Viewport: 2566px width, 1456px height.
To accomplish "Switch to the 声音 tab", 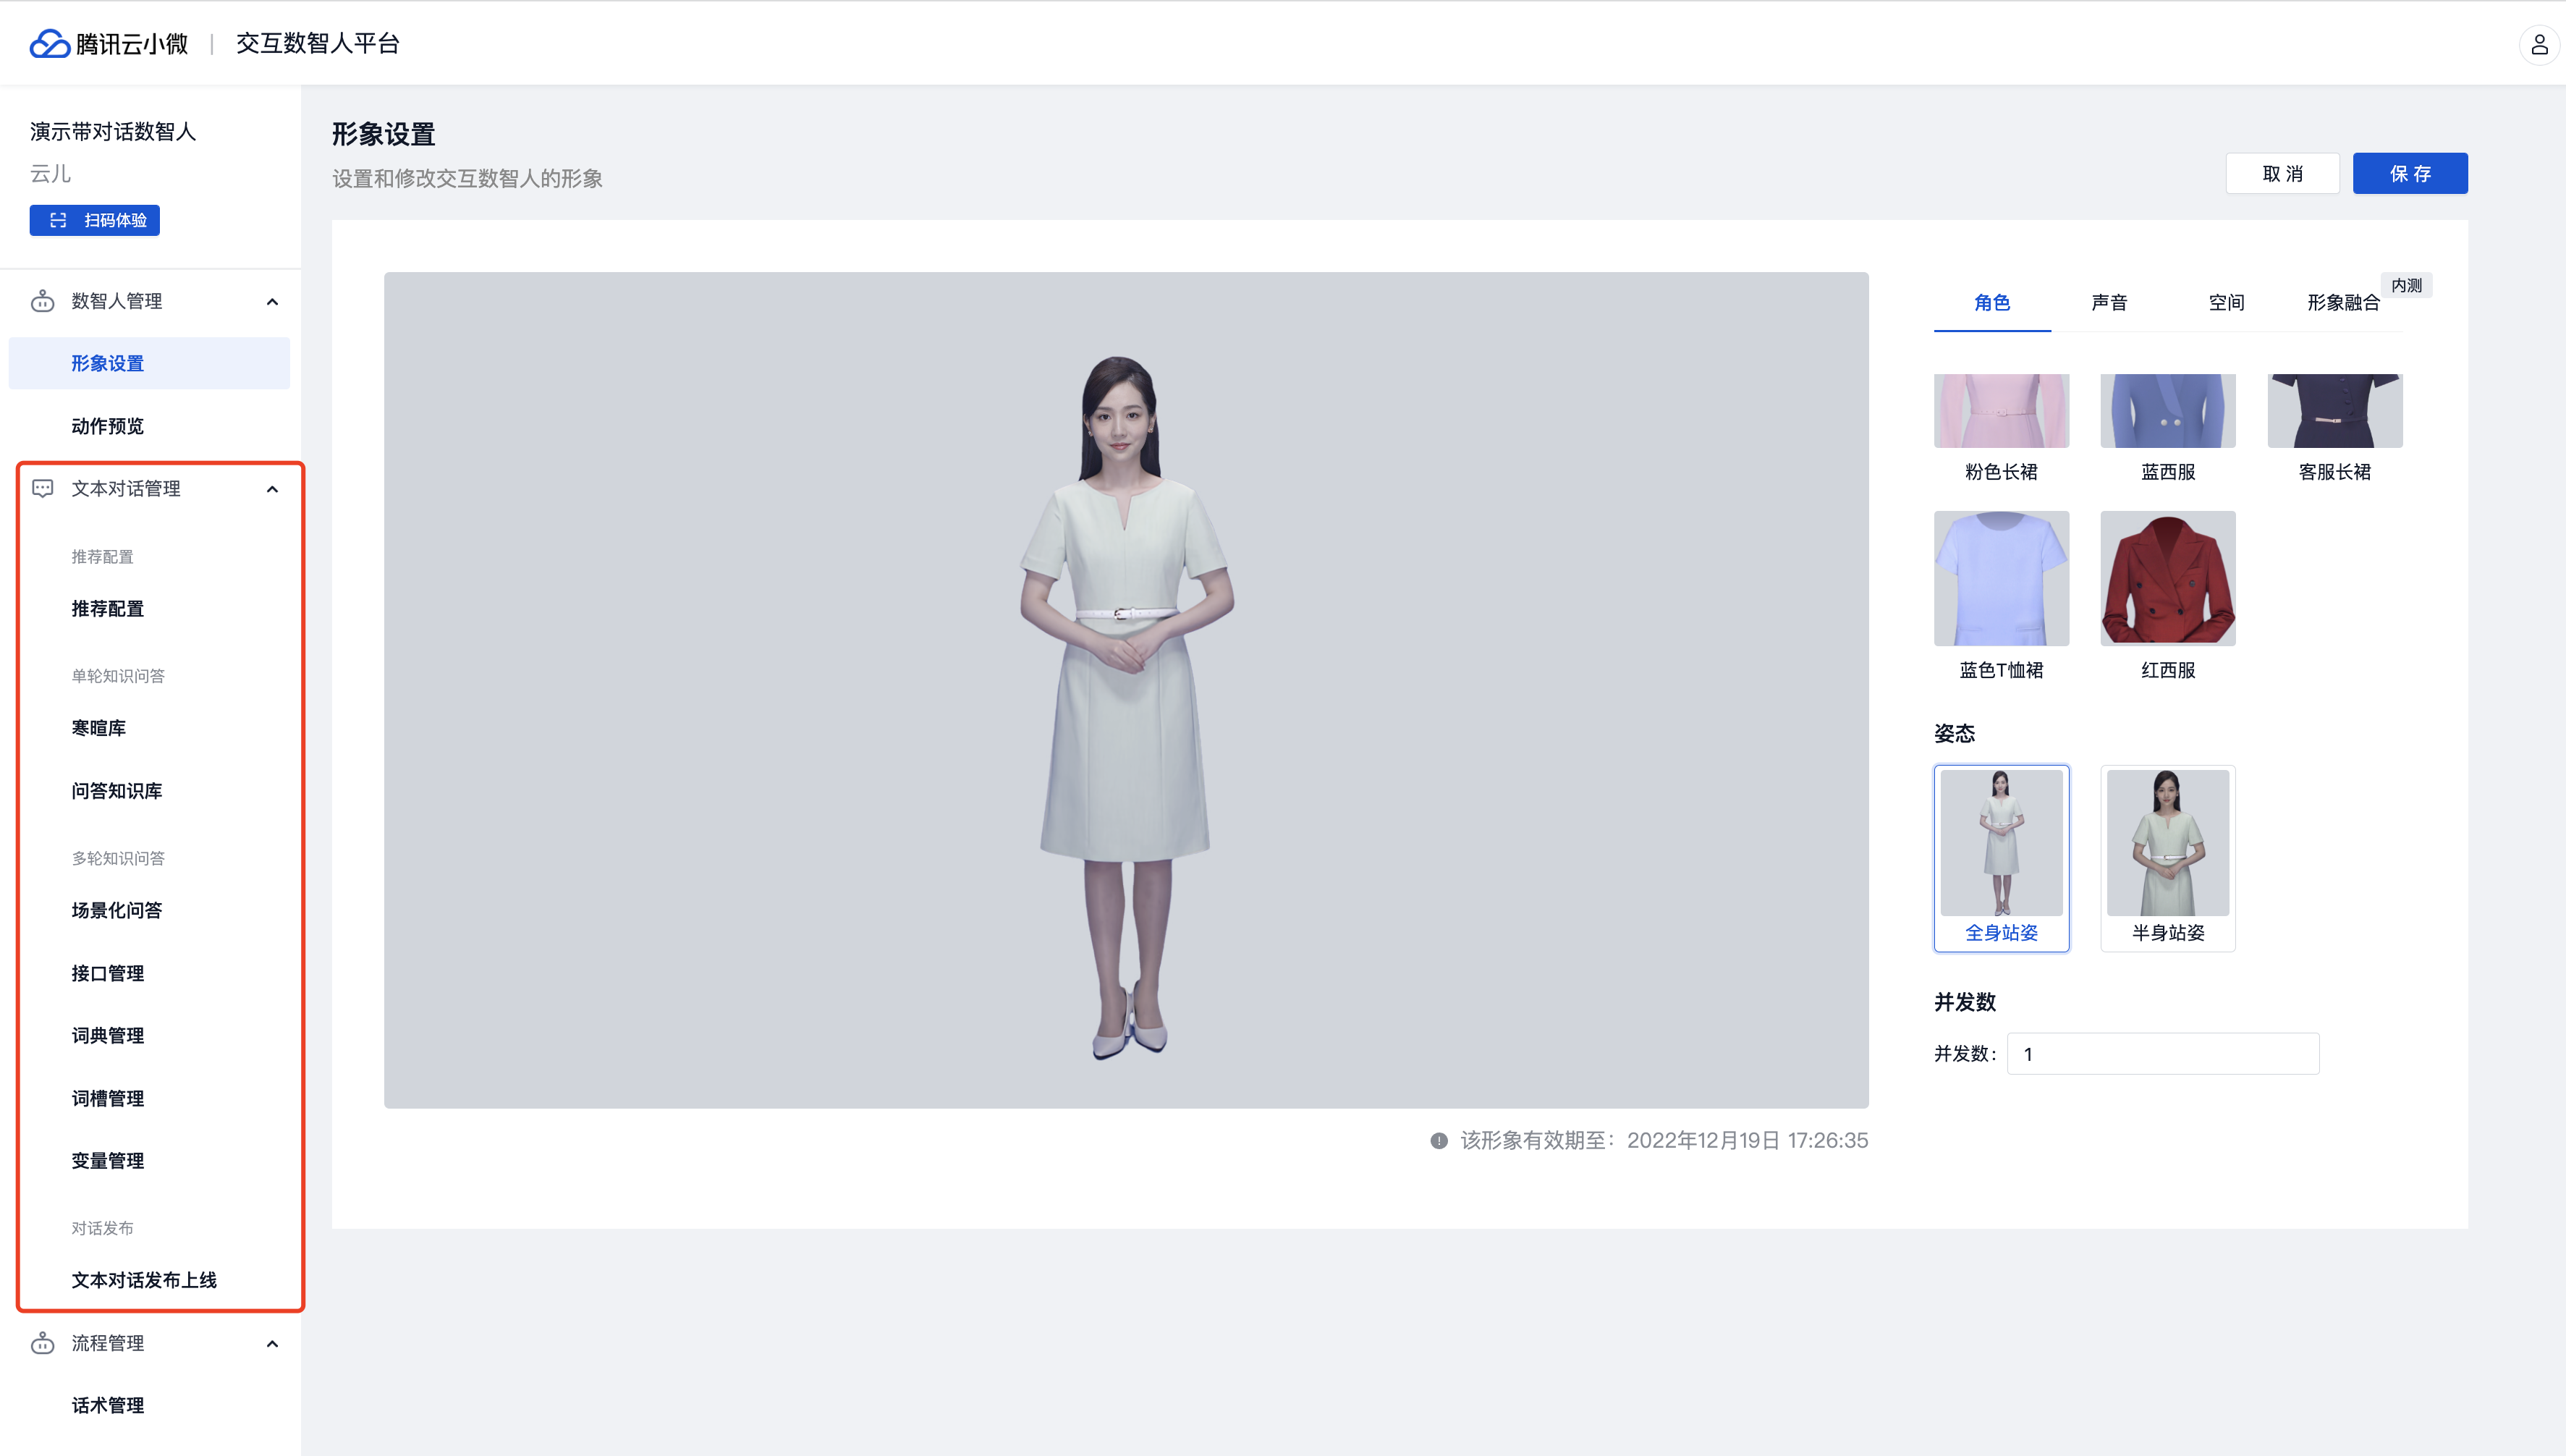I will pos(2108,302).
